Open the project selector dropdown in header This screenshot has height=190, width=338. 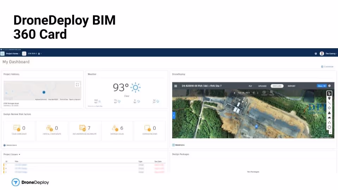pyautogui.click(x=35, y=53)
